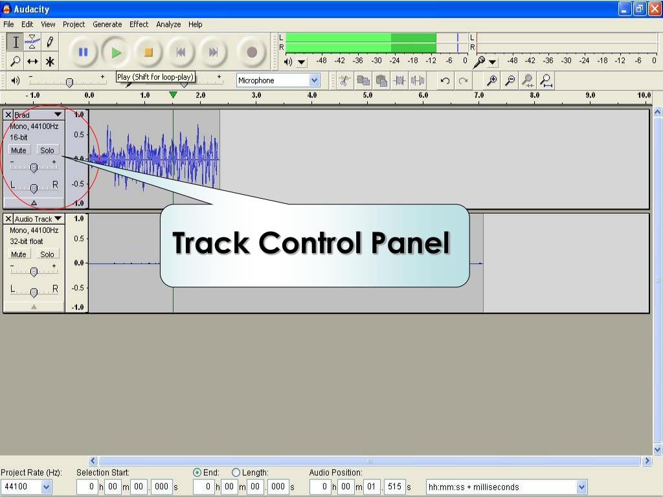Select the Zoom magnifier tool
The width and height of the screenshot is (663, 497).
(x=16, y=61)
